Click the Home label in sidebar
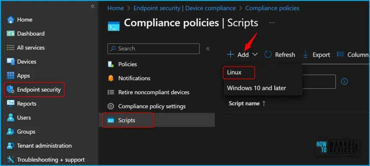The width and height of the screenshot is (370, 166). click(25, 19)
